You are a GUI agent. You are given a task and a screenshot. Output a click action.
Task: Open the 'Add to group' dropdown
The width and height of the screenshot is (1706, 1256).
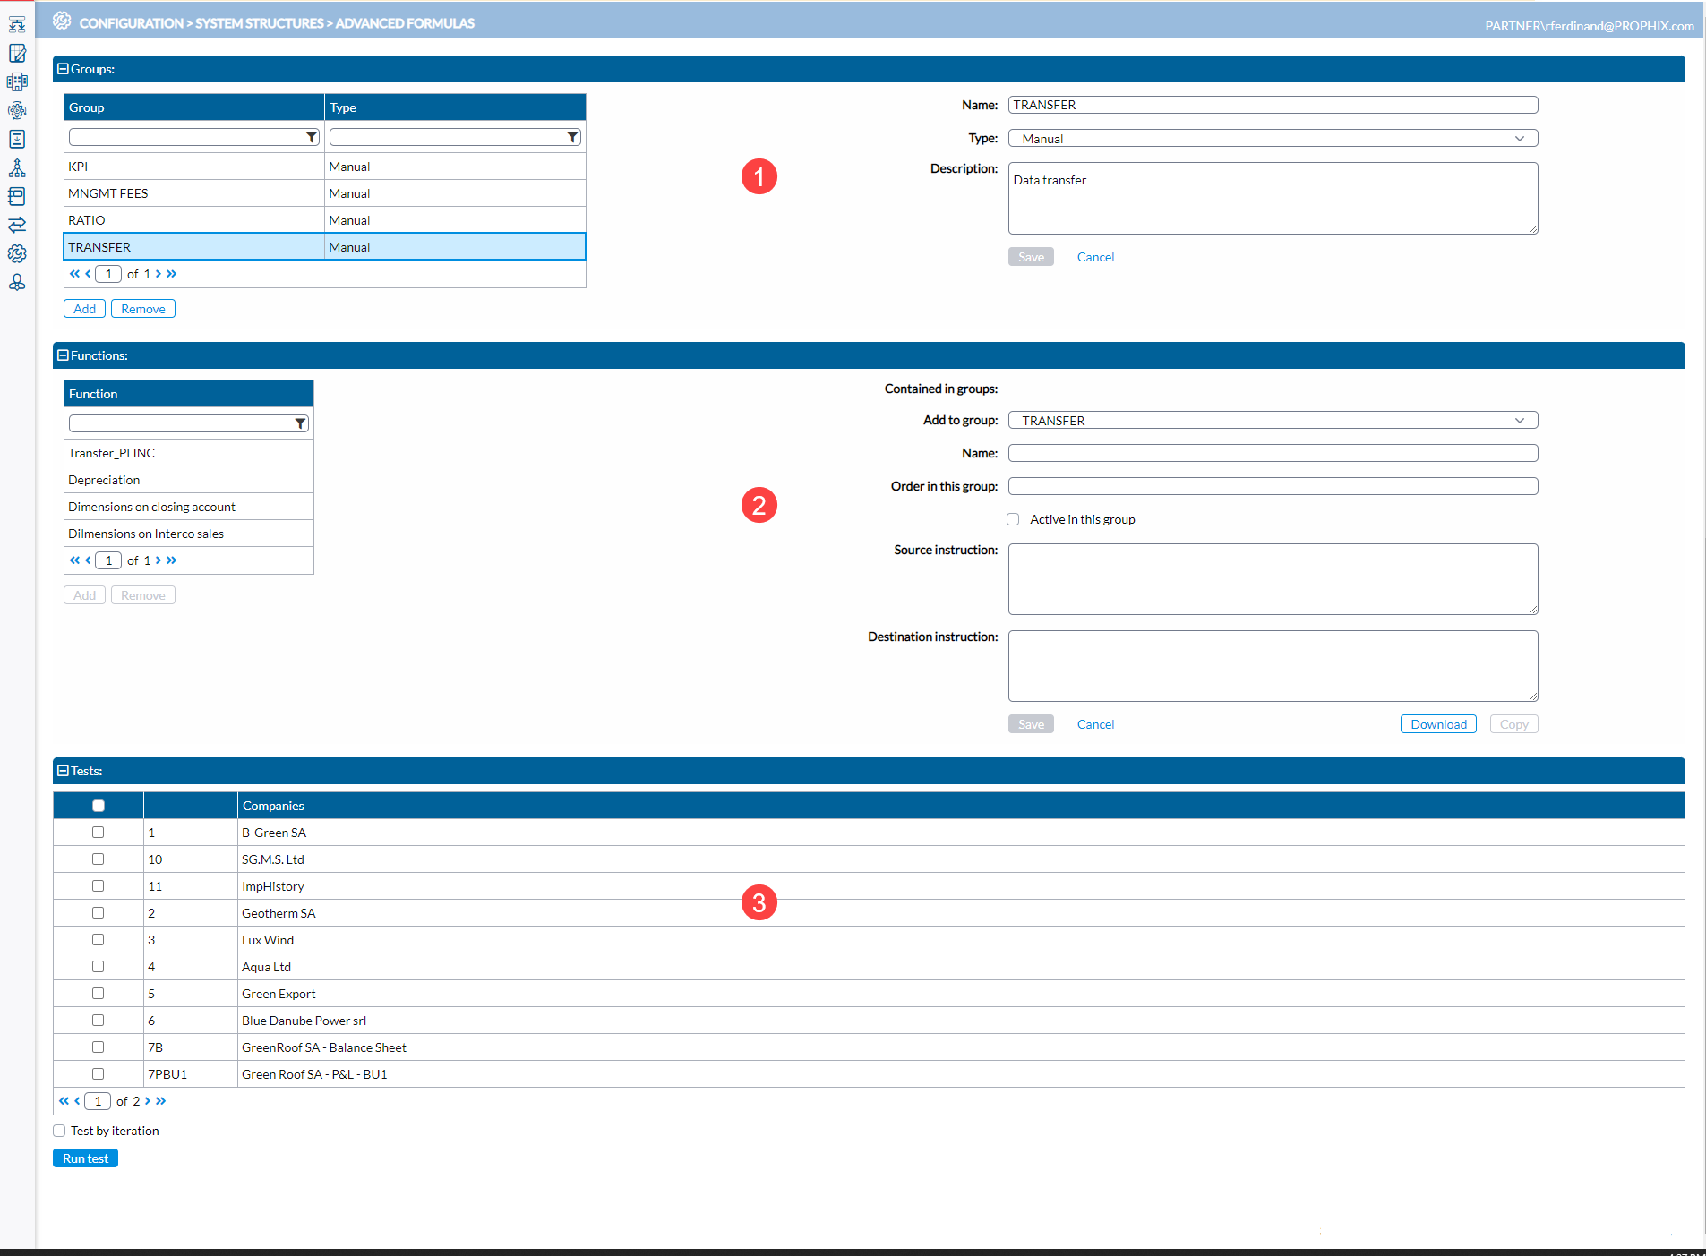click(x=1272, y=421)
